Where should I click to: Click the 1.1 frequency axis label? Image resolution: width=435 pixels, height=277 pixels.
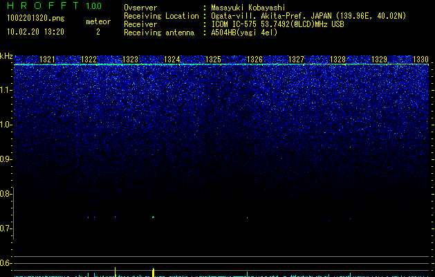pos(6,90)
